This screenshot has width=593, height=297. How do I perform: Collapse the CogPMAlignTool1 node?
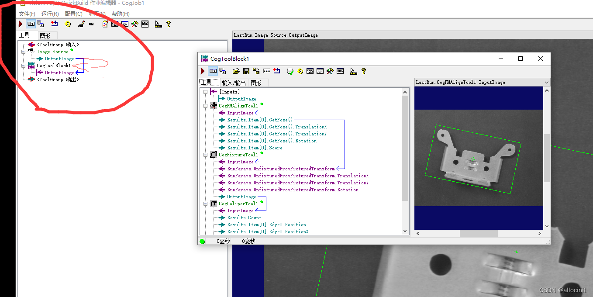206,106
